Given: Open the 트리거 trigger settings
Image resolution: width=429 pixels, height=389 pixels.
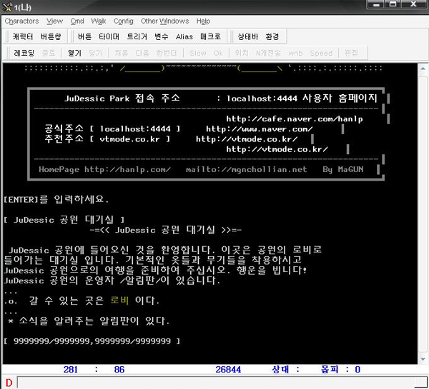Looking at the screenshot, I should pyautogui.click(x=137, y=36).
